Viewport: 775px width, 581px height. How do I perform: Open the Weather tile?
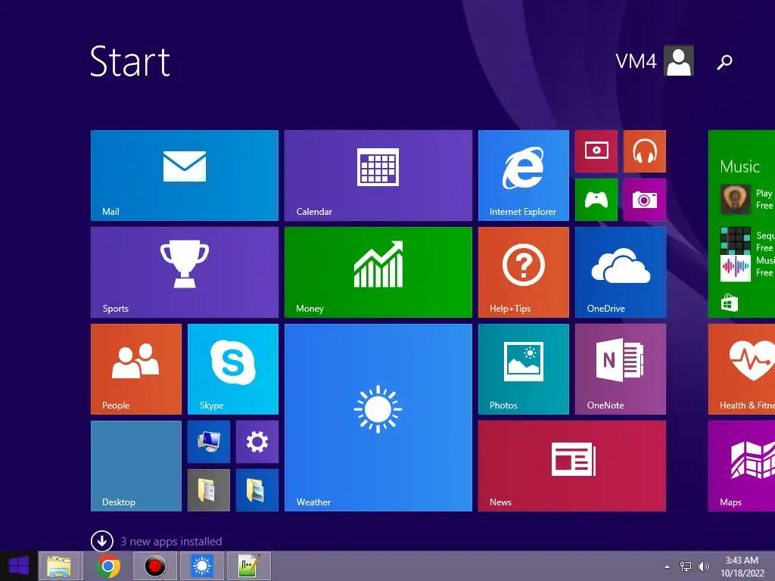click(378, 418)
